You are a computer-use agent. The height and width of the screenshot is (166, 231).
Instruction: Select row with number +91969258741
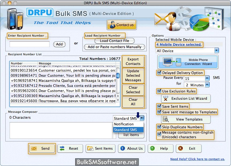pos(63,81)
